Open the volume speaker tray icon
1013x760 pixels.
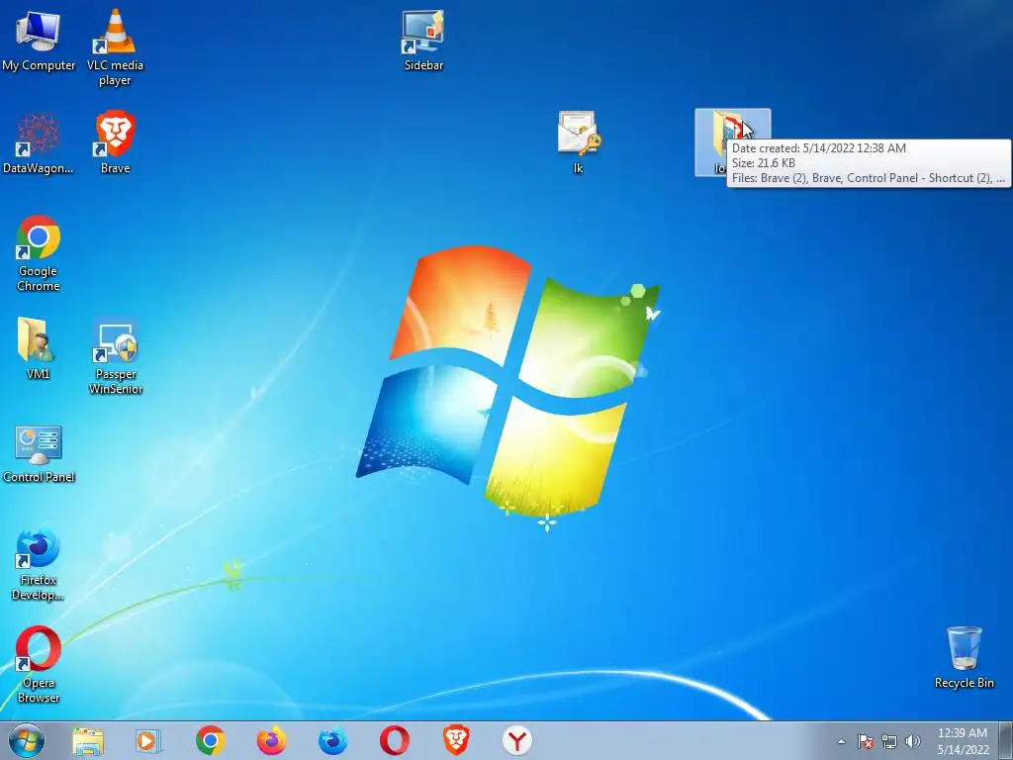coord(913,741)
